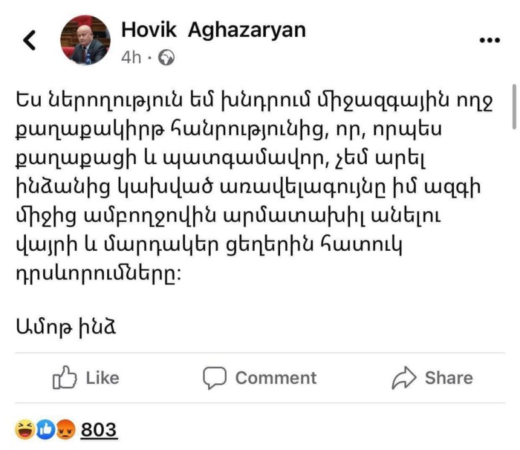Click the 4h post timestamp
Image resolution: width=520 pixels, height=450 pixels.
131,58
